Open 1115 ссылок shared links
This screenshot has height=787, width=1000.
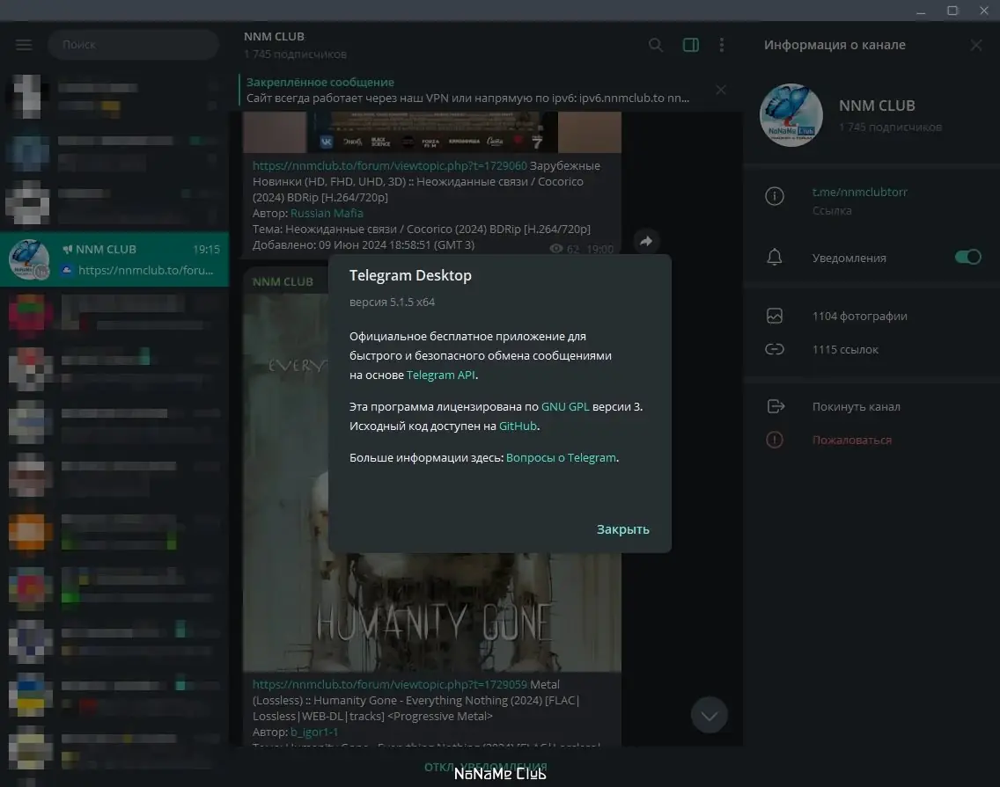click(845, 349)
